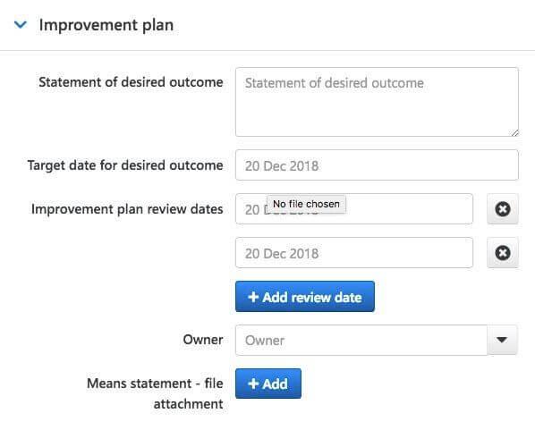Click the textarea resize handle corner
The image size is (535, 447).
pyautogui.click(x=514, y=133)
